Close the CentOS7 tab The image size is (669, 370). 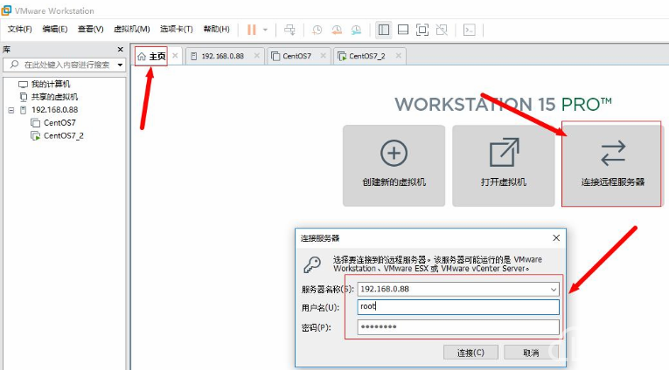(x=323, y=56)
